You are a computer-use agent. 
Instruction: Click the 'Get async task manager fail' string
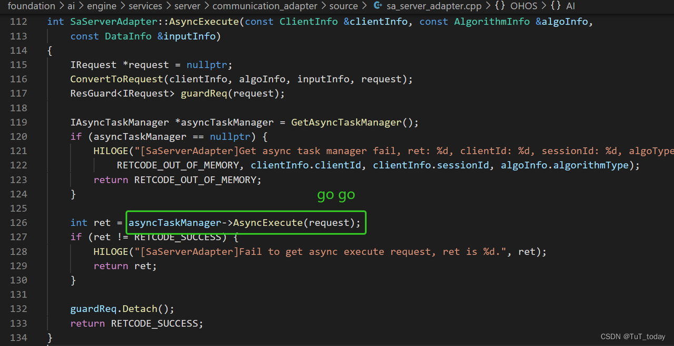(x=320, y=151)
